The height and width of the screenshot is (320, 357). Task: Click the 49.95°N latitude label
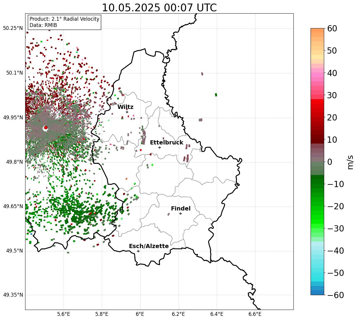tap(13, 118)
